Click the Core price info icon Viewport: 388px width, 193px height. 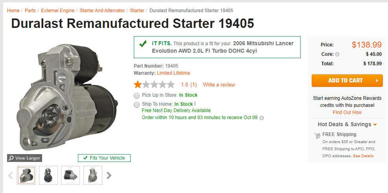coord(337,55)
